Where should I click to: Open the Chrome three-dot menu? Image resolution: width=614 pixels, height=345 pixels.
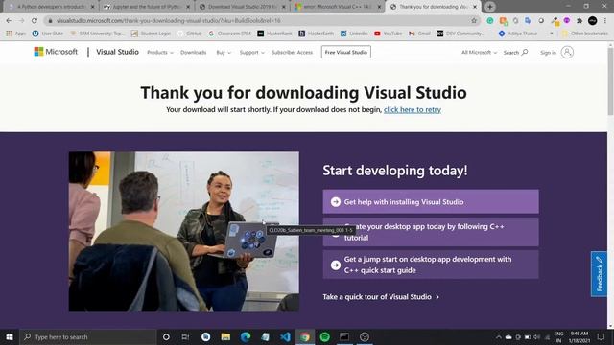click(605, 20)
